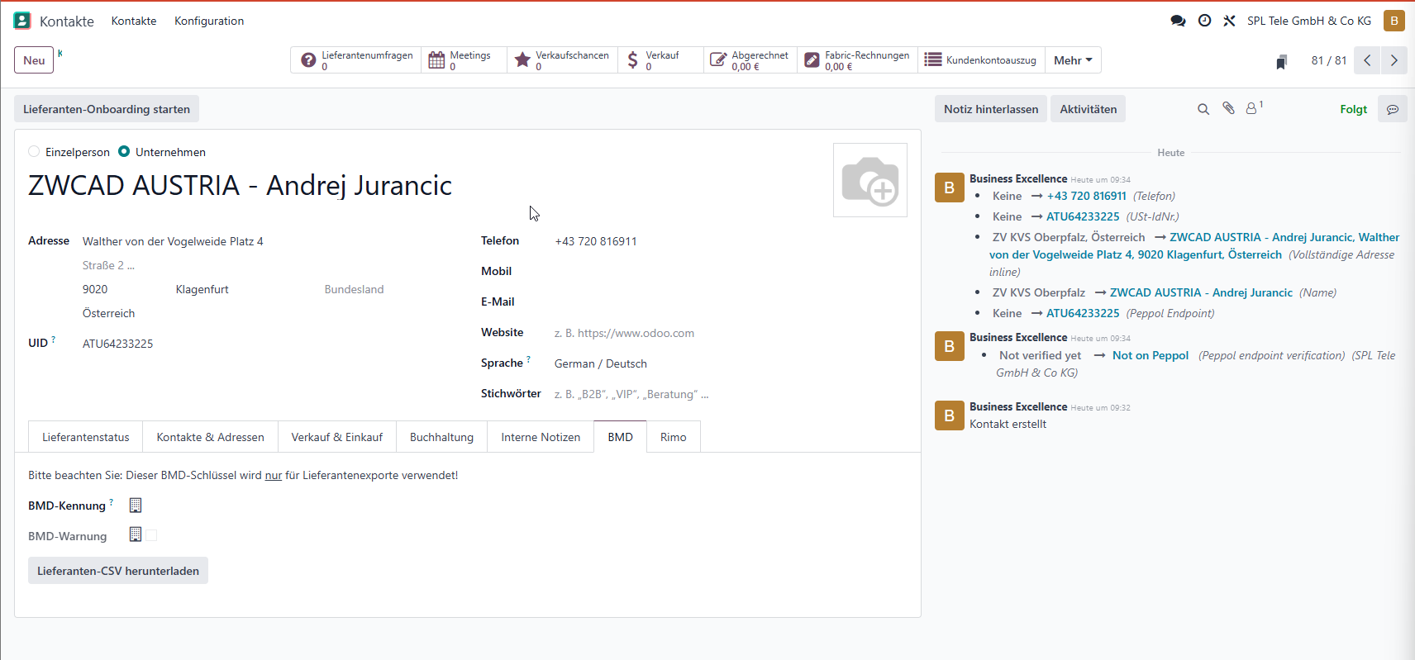Click building icon next to BMD-Kennung
This screenshot has height=660, width=1415.
pos(136,506)
